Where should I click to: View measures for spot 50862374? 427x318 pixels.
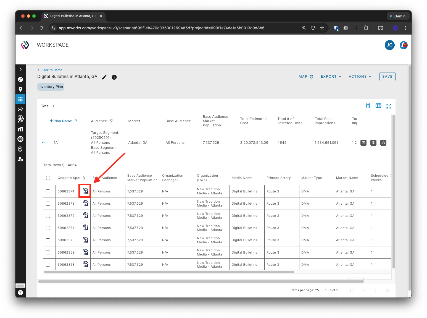pos(85,191)
